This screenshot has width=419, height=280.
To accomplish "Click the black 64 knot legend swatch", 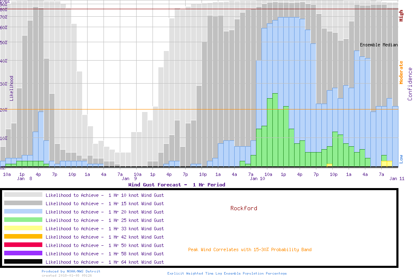I will point(23,262).
